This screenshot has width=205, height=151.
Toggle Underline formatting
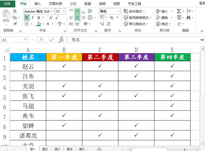(39, 18)
